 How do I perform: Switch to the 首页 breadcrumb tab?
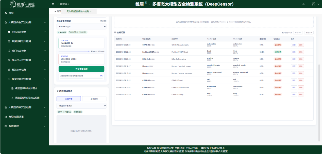pos(58,11)
